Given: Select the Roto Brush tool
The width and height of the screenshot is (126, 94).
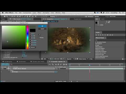Looking at the screenshot, I should [x=33, y=16].
